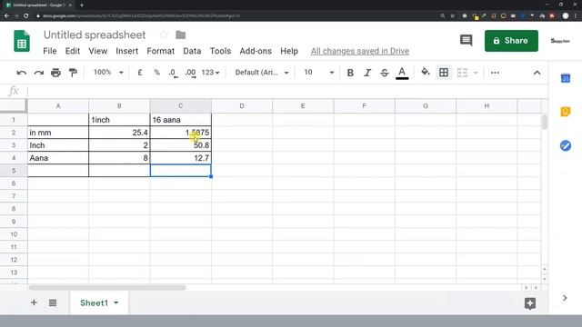Open the all sheets list icon
582x327 pixels.
coord(53,302)
